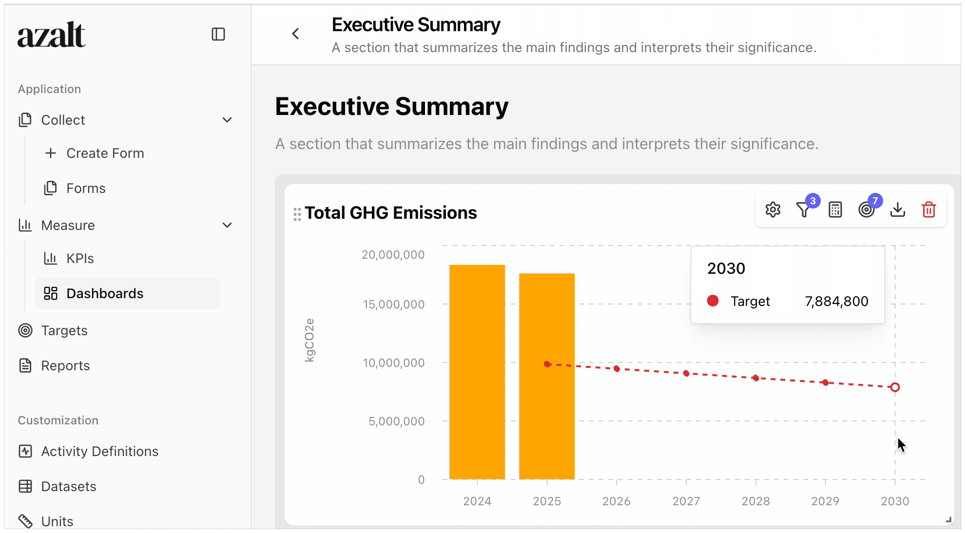Delete chart using red trash icon
Screen dimensions: 965x533
[928, 209]
